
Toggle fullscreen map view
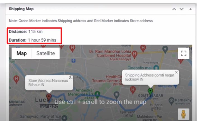[184, 53]
